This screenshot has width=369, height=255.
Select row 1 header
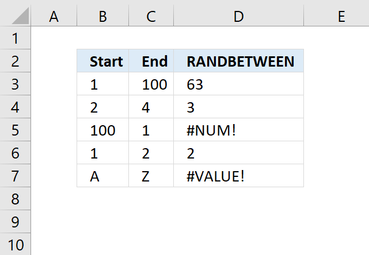coord(16,38)
